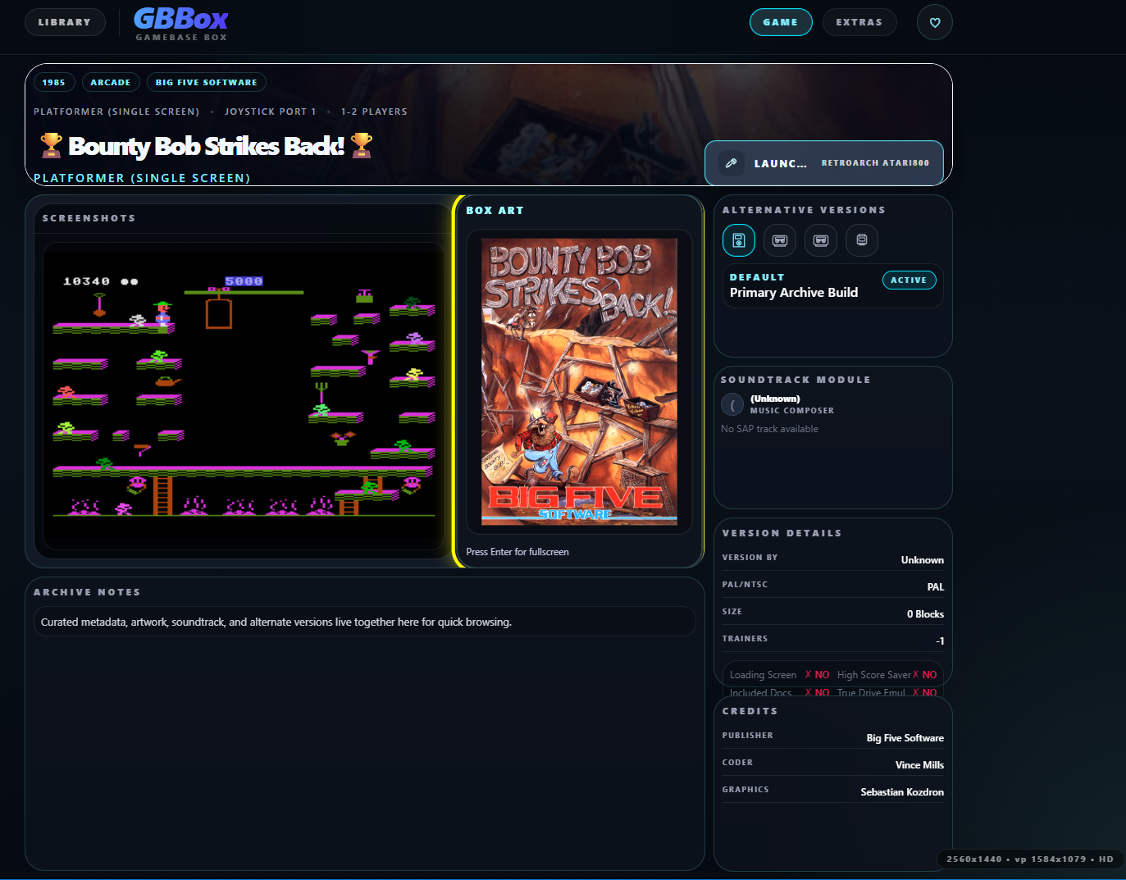
Task: Click the Big Five Software tag
Action: coord(207,82)
